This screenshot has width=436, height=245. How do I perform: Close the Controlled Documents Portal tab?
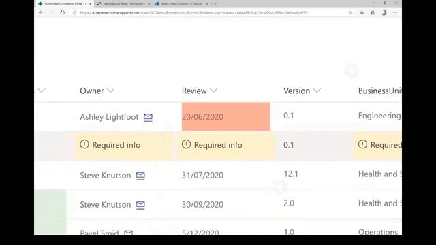click(x=90, y=4)
